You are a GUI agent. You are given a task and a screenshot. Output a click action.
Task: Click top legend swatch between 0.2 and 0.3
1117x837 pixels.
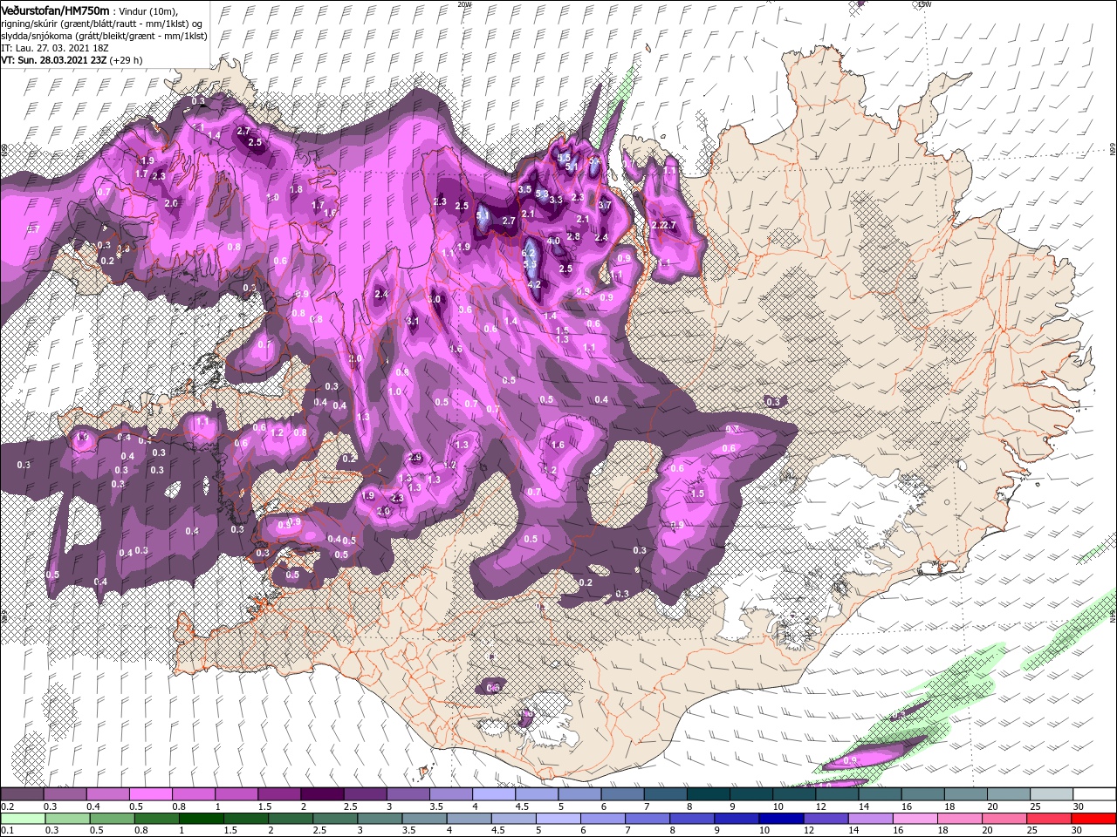(x=22, y=793)
